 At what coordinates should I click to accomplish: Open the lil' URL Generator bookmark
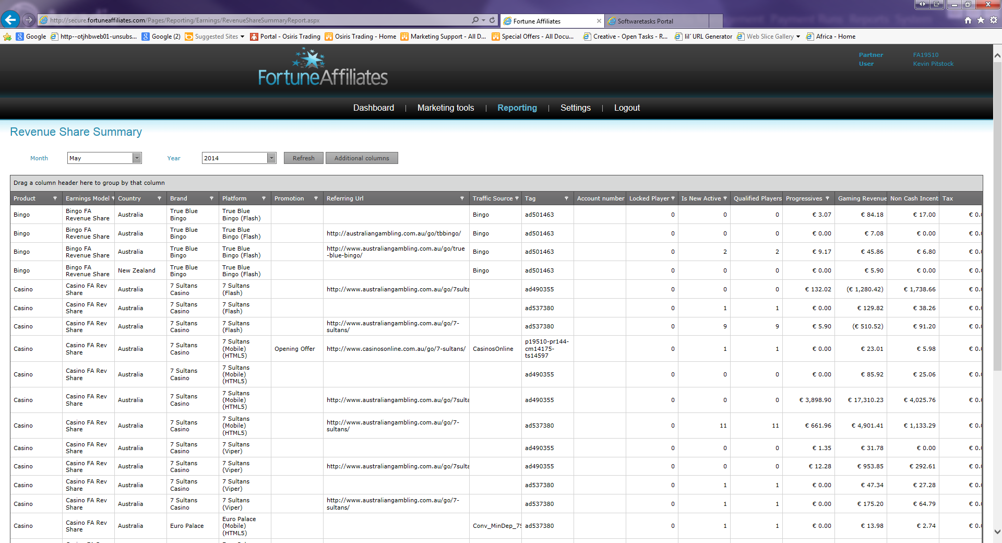pyautogui.click(x=703, y=37)
